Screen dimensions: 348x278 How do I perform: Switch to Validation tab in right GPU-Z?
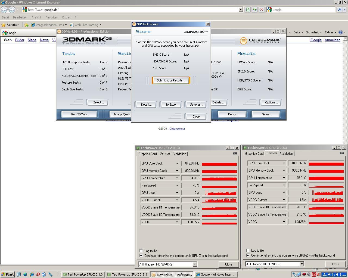pos(287,154)
